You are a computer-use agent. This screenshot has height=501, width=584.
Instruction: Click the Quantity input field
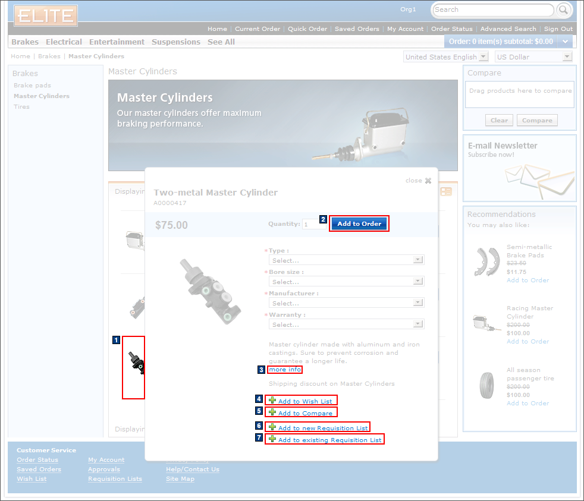coord(315,224)
